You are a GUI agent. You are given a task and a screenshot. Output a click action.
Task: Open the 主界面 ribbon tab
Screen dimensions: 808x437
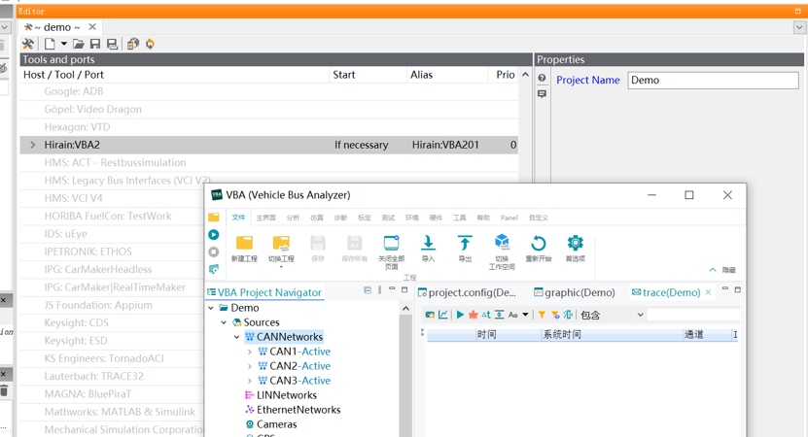[265, 218]
